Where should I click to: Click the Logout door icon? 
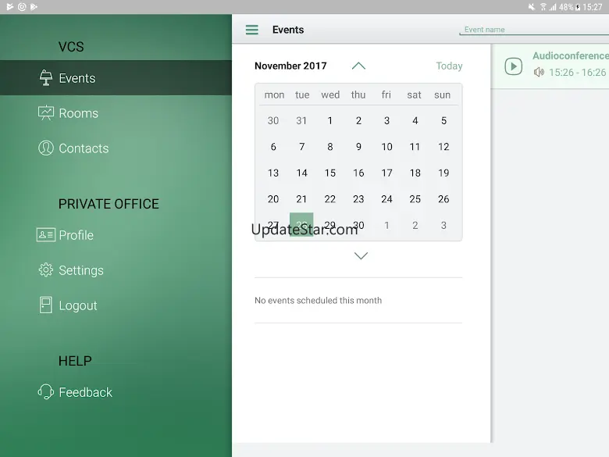[x=46, y=305]
